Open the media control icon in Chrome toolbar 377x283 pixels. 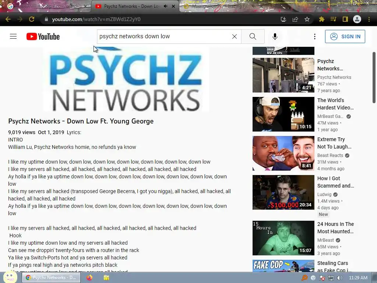(x=334, y=19)
